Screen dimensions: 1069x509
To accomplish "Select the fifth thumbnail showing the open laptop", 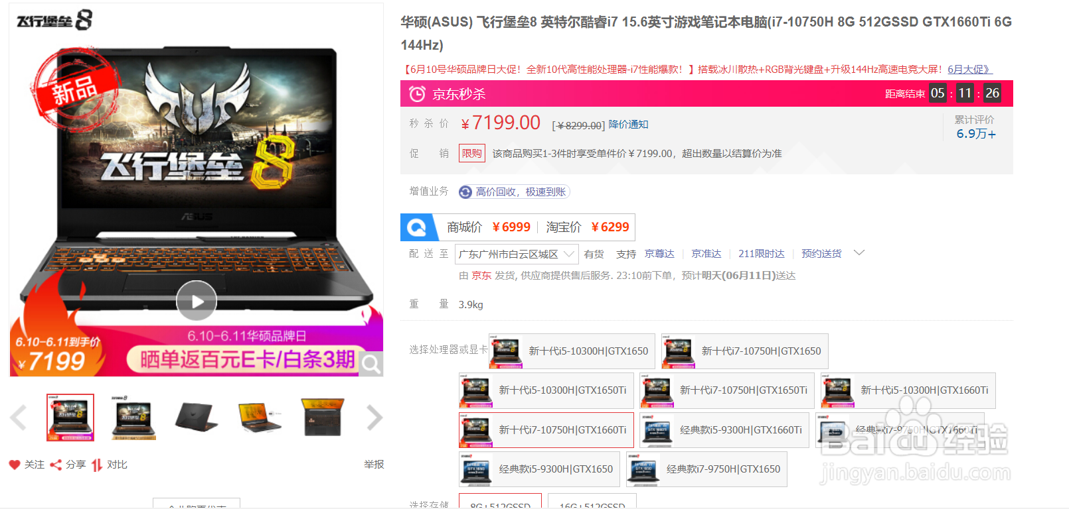I will (322, 418).
